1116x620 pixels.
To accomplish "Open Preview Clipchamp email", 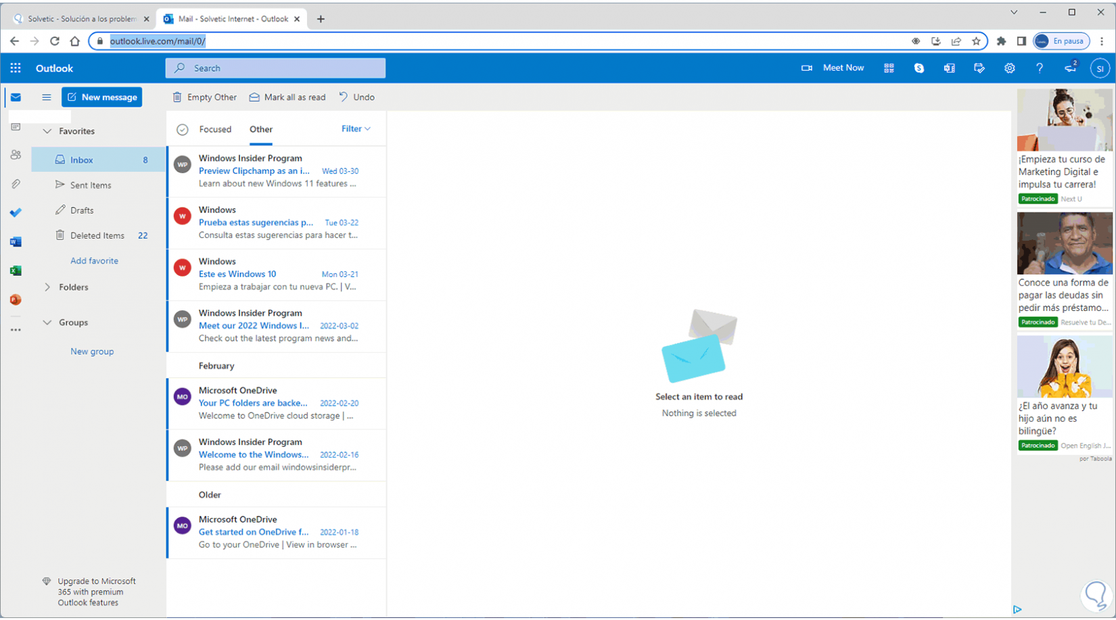I will (x=277, y=172).
